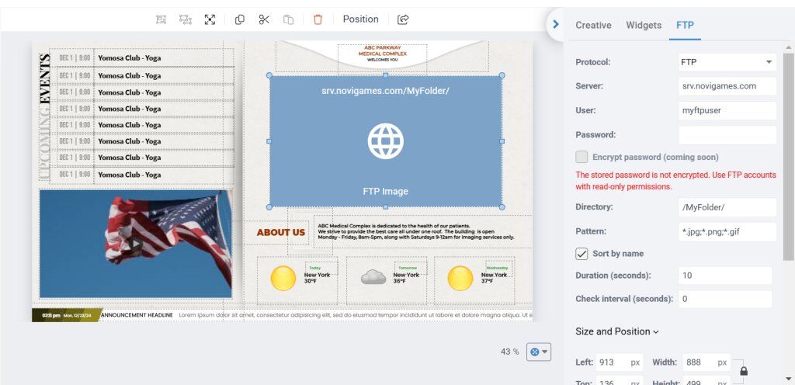
Task: Uncheck the Sort by name checkbox
Action: tap(581, 254)
